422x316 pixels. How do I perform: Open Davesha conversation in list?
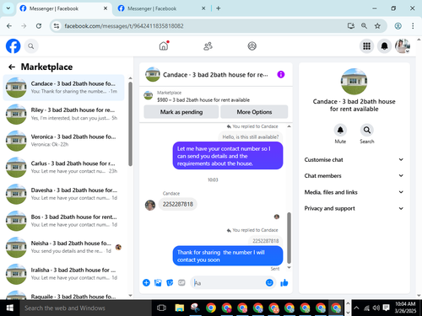63,194
